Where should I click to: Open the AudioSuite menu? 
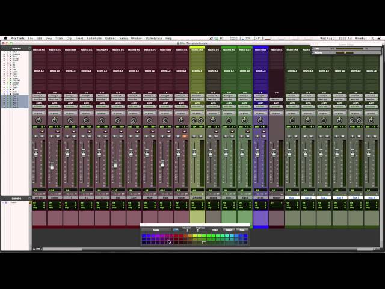pyautogui.click(x=94, y=39)
